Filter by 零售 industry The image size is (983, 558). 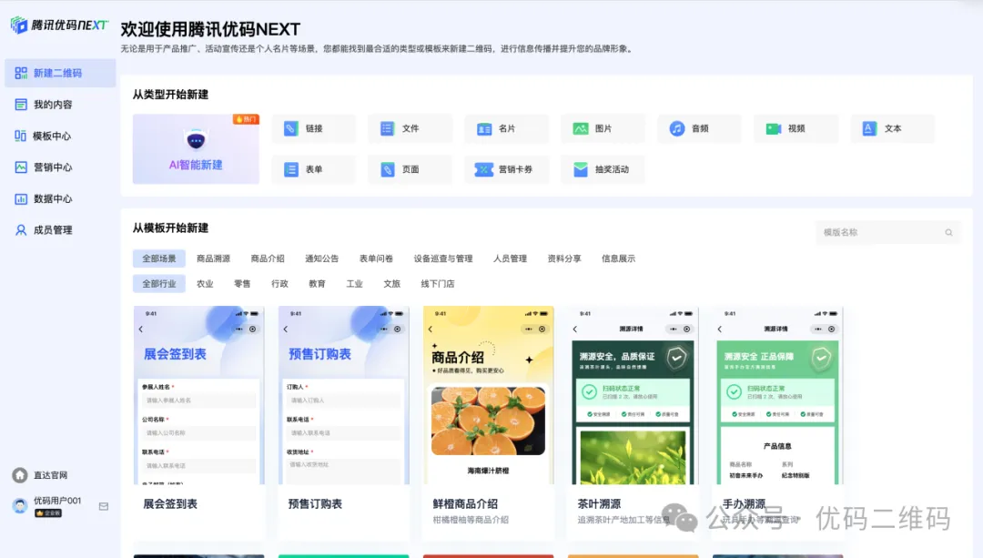point(243,283)
